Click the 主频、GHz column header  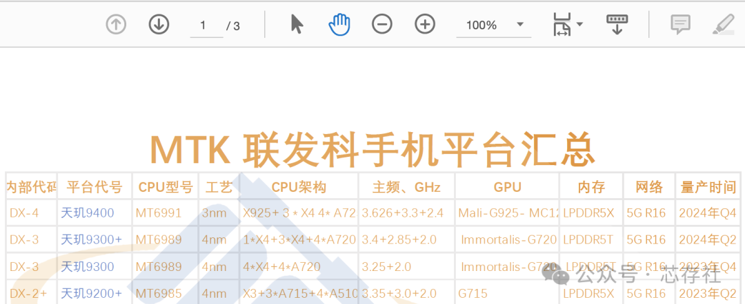(x=407, y=187)
